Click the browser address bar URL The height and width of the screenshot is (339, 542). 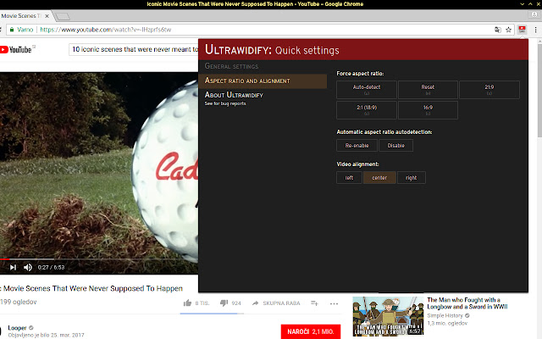105,30
